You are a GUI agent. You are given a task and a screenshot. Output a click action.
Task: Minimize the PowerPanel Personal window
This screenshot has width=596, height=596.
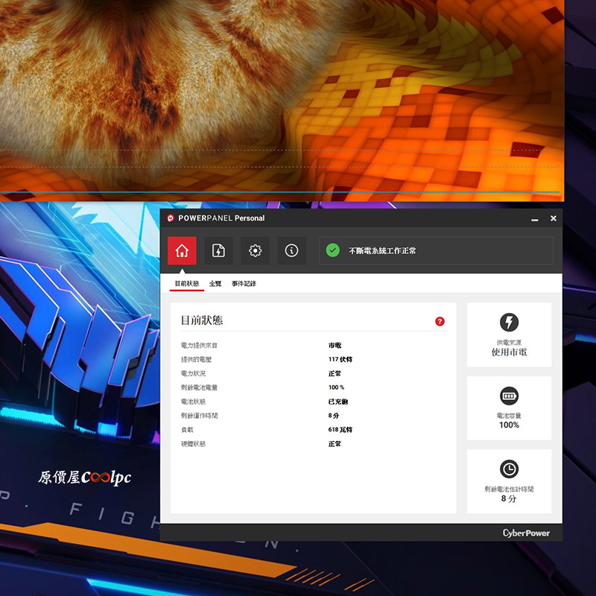(535, 218)
